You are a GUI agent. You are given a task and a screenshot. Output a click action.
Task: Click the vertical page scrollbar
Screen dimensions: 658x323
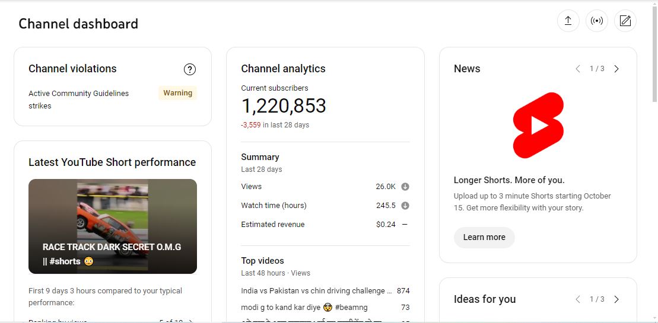[x=654, y=53]
